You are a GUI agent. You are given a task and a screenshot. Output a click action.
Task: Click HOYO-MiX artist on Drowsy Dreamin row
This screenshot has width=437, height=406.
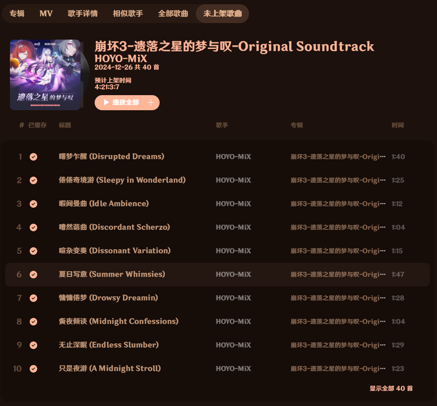tap(233, 298)
